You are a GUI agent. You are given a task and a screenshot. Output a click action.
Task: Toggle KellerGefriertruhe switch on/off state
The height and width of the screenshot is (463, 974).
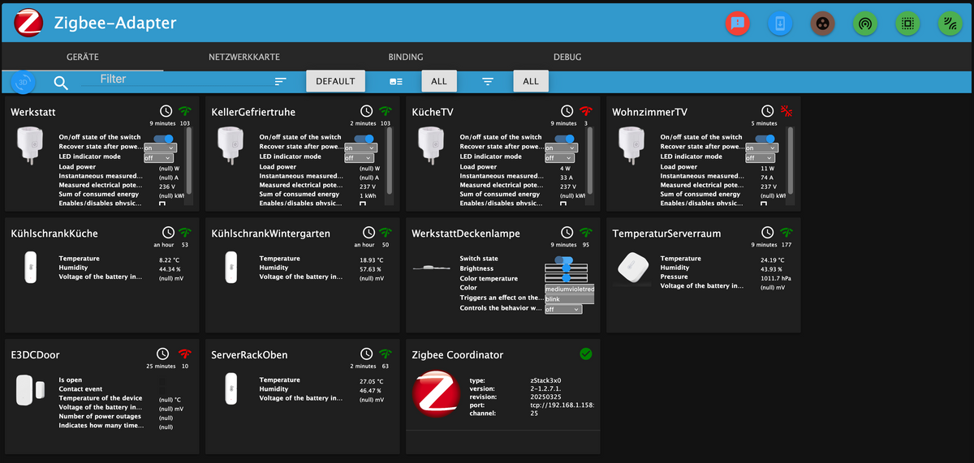[x=365, y=138]
